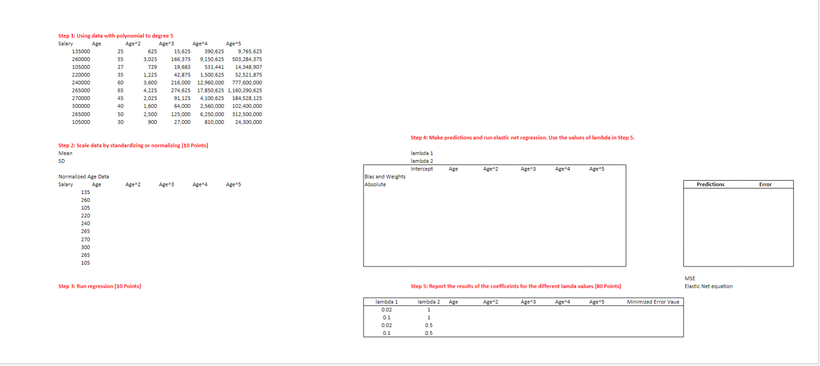Click the Age^4 value 17,850,625
The width and height of the screenshot is (820, 366).
click(x=211, y=90)
